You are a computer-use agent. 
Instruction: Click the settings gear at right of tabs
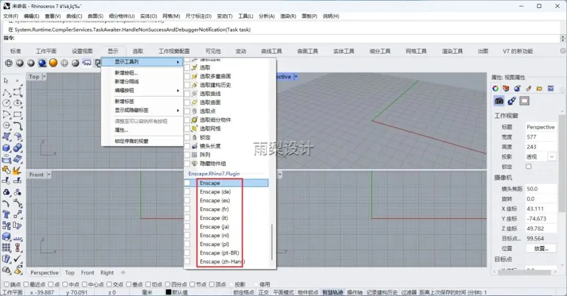[563, 51]
